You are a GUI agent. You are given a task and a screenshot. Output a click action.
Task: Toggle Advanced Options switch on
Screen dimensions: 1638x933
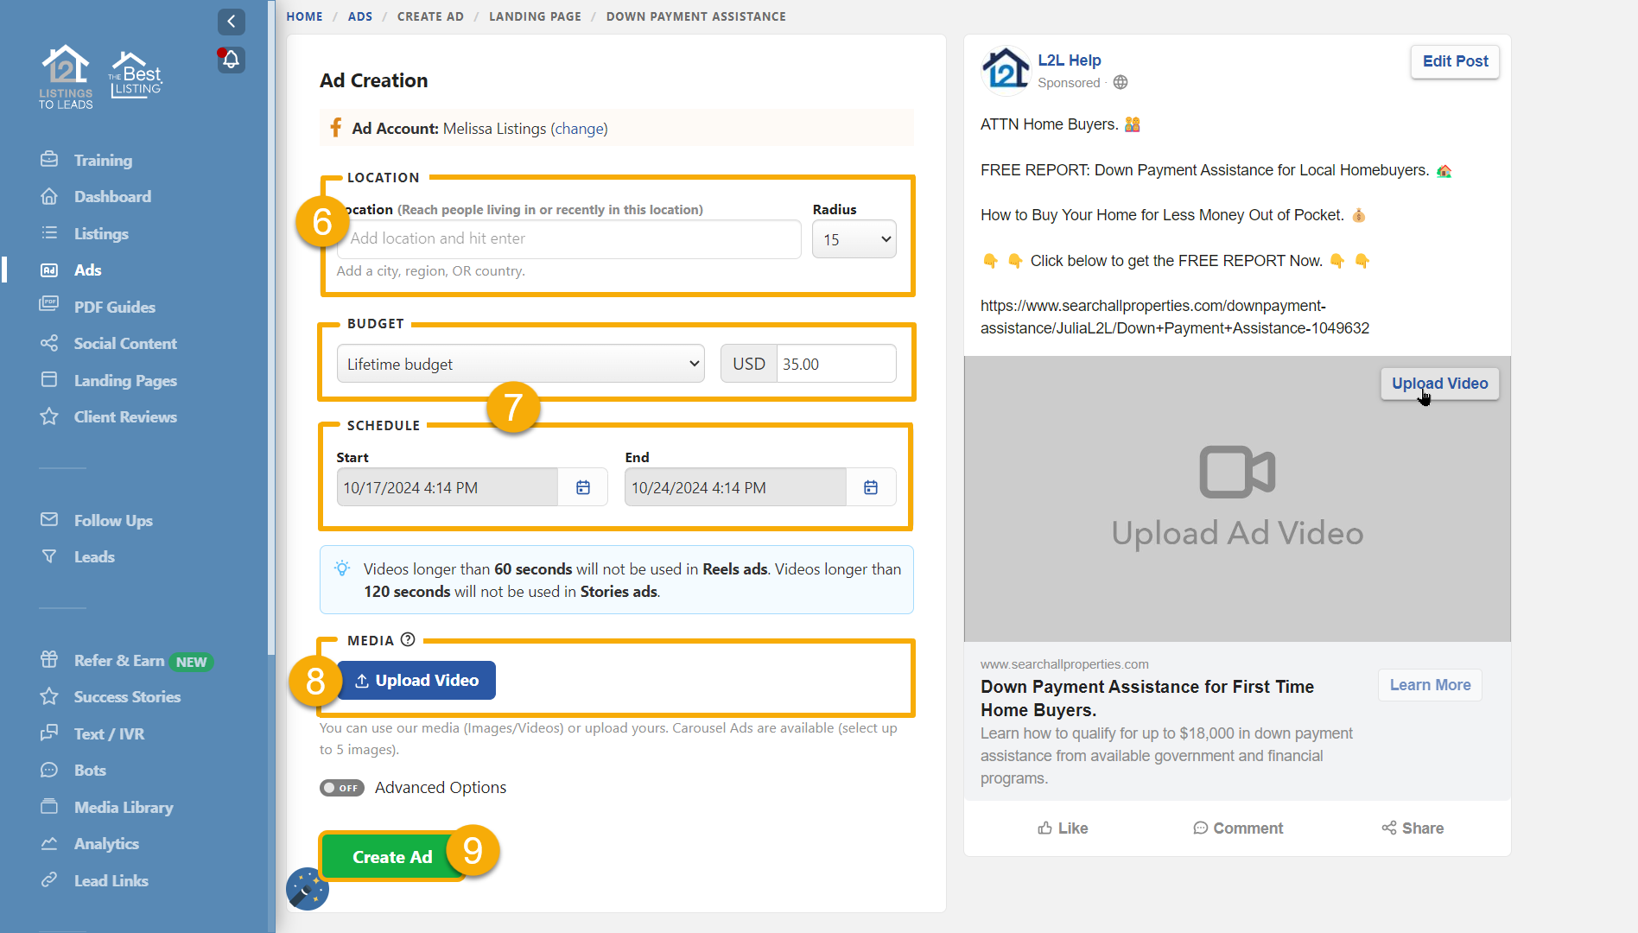coord(342,788)
